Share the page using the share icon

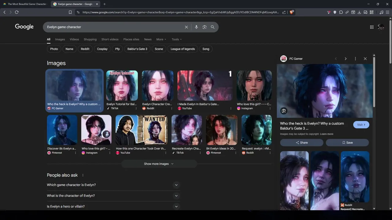click(284, 12)
